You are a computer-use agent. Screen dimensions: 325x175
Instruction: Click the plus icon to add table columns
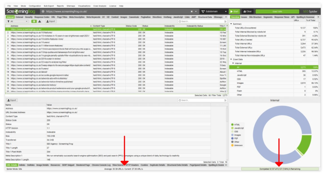(x=227, y=26)
